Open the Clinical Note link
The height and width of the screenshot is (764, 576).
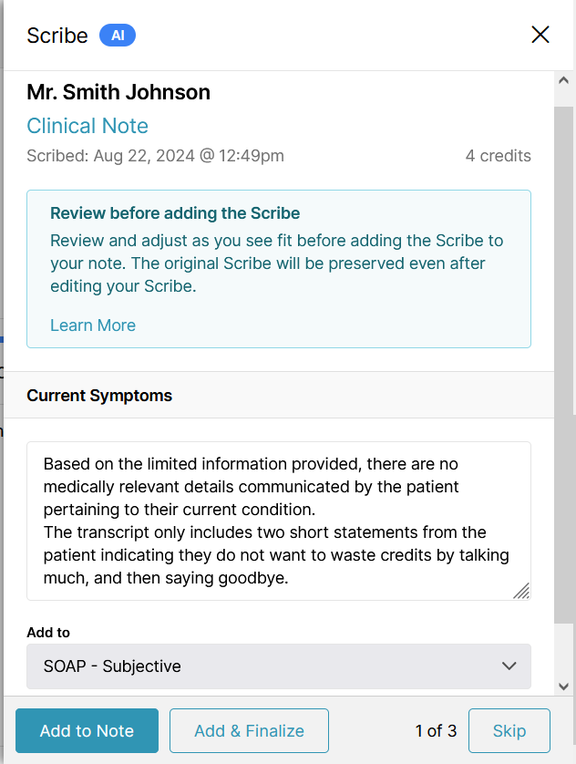click(x=87, y=126)
